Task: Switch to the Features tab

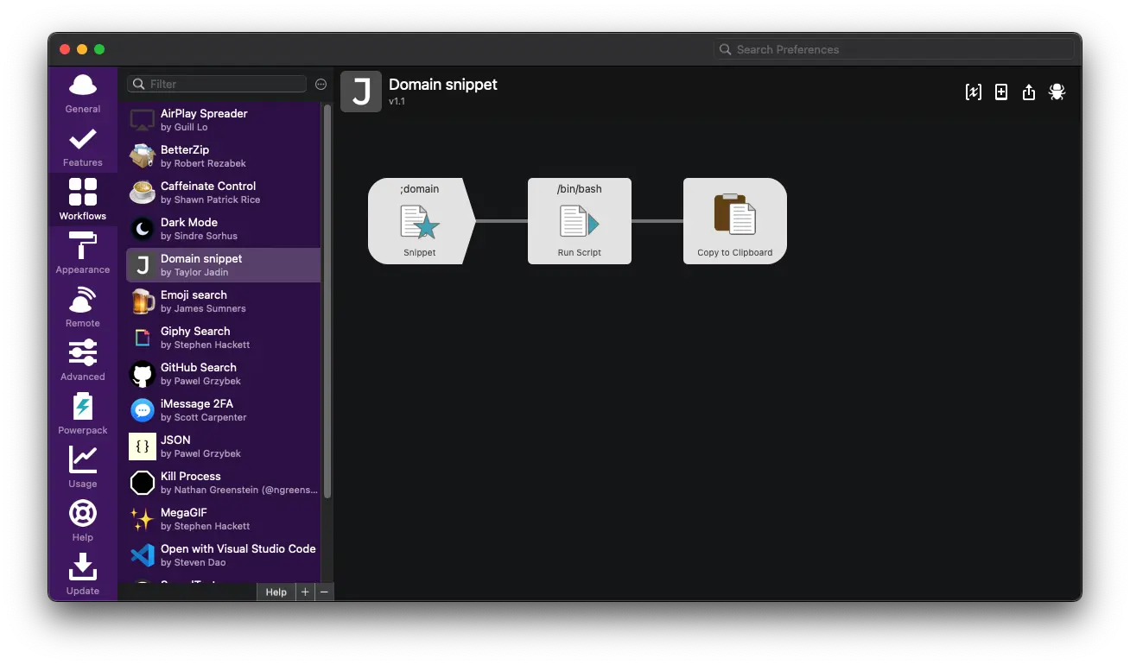Action: 83,147
